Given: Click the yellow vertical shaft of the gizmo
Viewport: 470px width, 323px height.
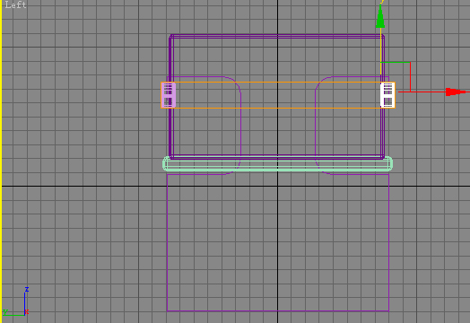Looking at the screenshot, I should point(380,51).
